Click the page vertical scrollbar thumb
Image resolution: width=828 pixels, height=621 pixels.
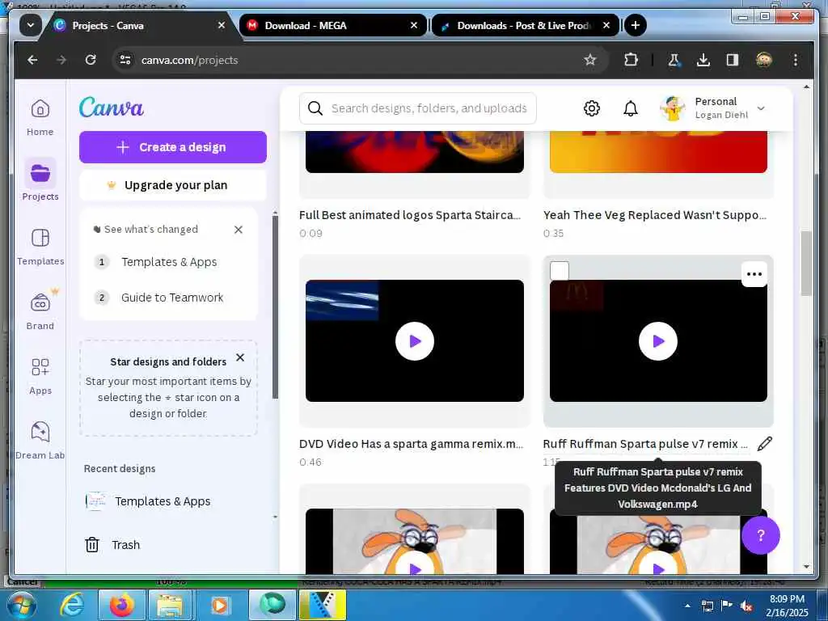pyautogui.click(x=806, y=263)
